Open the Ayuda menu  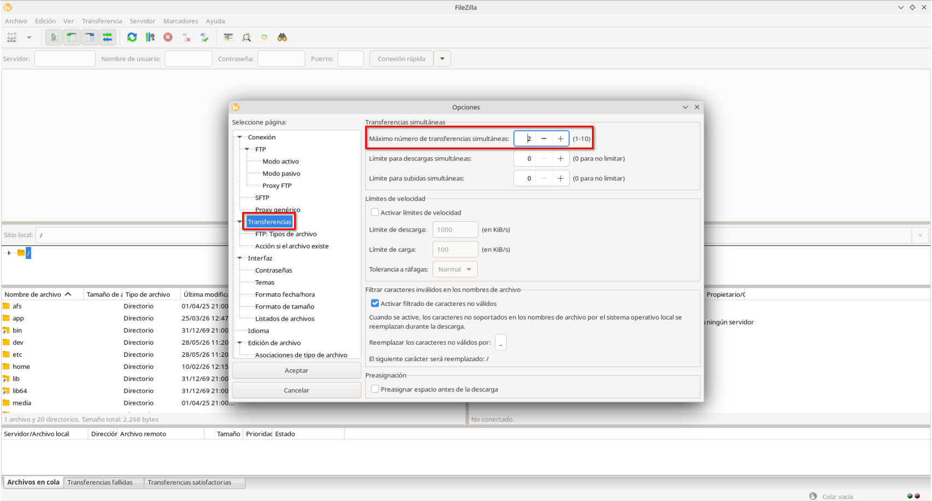215,21
